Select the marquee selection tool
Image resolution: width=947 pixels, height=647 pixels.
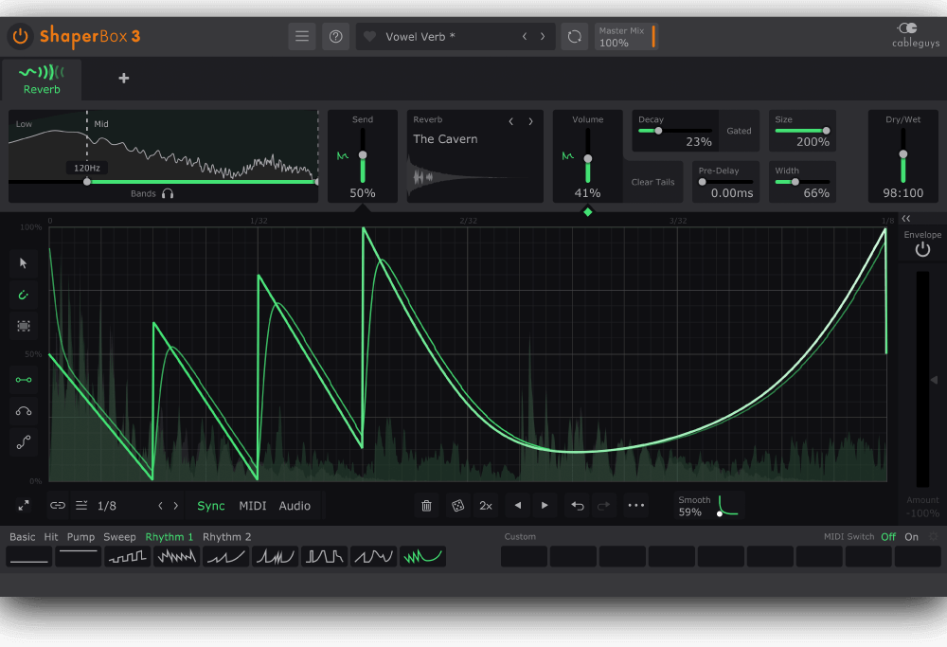(x=24, y=326)
